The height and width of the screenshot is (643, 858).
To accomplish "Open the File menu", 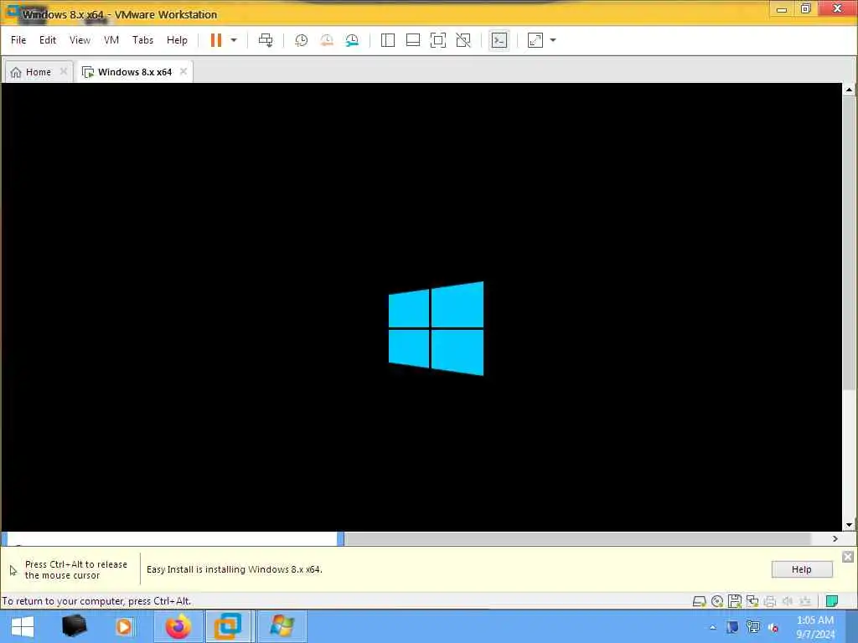I will (18, 40).
